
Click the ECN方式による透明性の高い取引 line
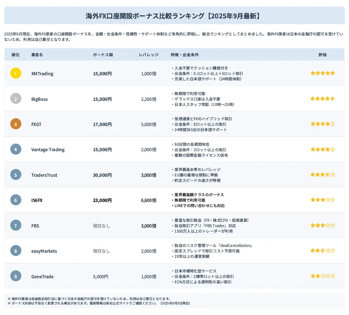tap(201, 282)
